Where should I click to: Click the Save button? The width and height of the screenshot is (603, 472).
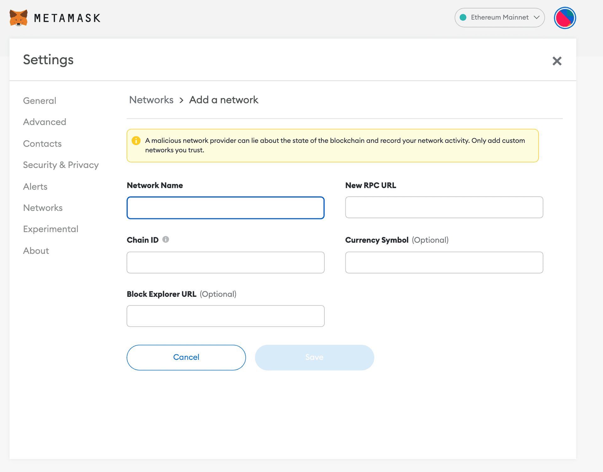tap(314, 357)
